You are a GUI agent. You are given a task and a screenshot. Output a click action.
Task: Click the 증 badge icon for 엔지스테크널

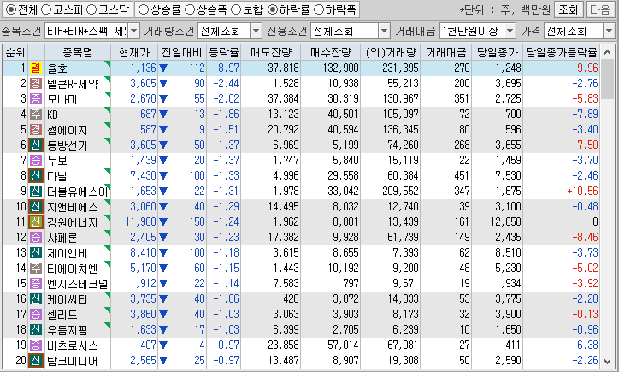(x=36, y=284)
